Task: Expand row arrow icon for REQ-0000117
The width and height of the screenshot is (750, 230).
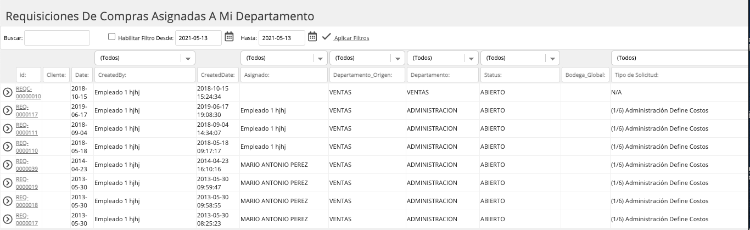Action: (8, 110)
